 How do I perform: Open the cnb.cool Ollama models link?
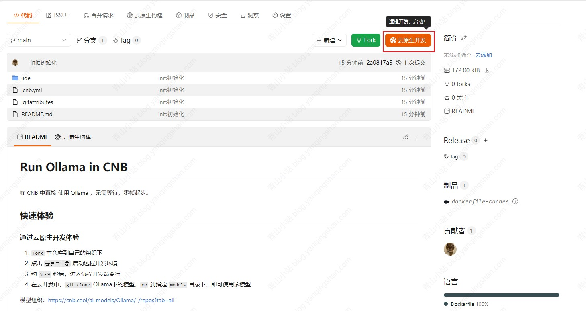pos(110,300)
